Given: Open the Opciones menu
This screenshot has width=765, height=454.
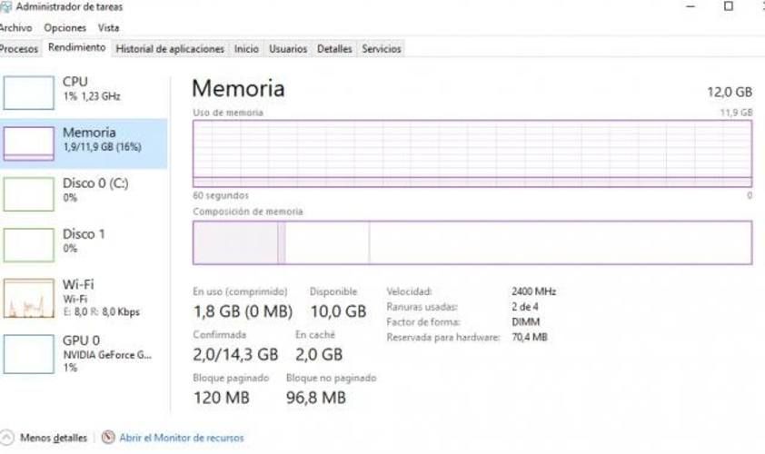Looking at the screenshot, I should point(65,28).
